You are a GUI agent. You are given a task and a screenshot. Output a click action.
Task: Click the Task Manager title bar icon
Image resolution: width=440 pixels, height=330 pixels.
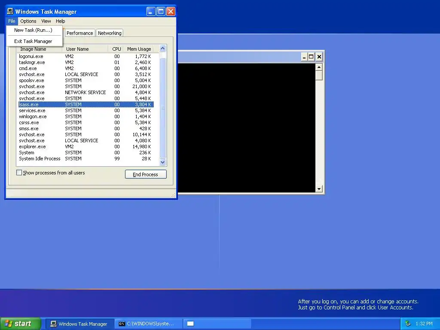click(x=10, y=11)
